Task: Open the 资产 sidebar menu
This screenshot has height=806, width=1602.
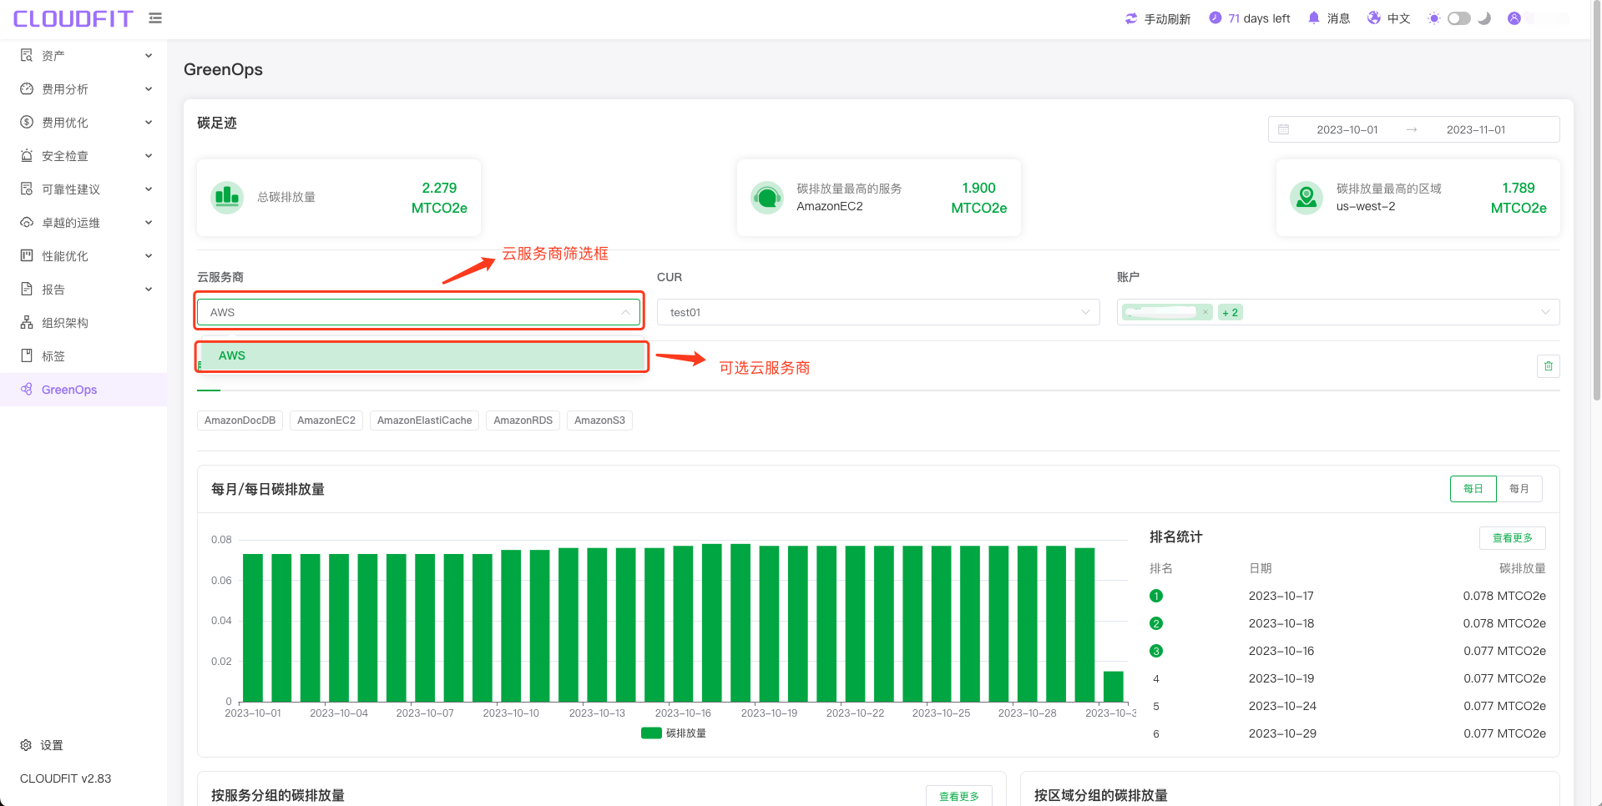Action: (83, 56)
